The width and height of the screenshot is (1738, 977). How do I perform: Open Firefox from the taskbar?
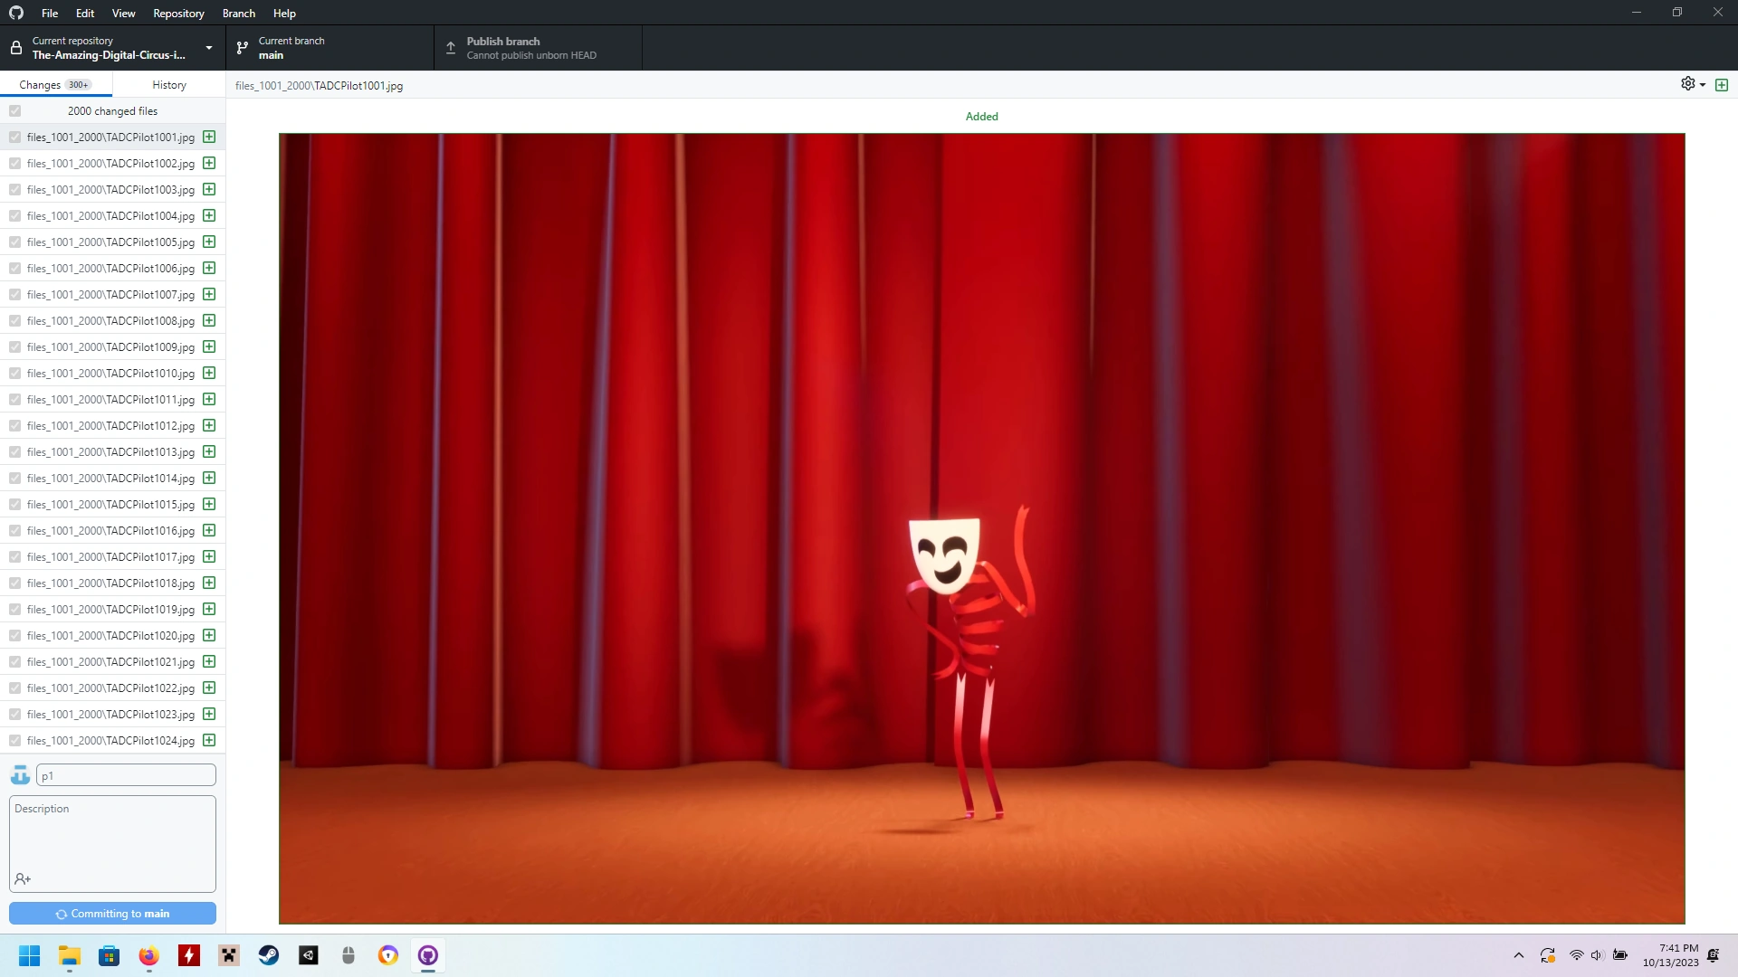click(149, 955)
